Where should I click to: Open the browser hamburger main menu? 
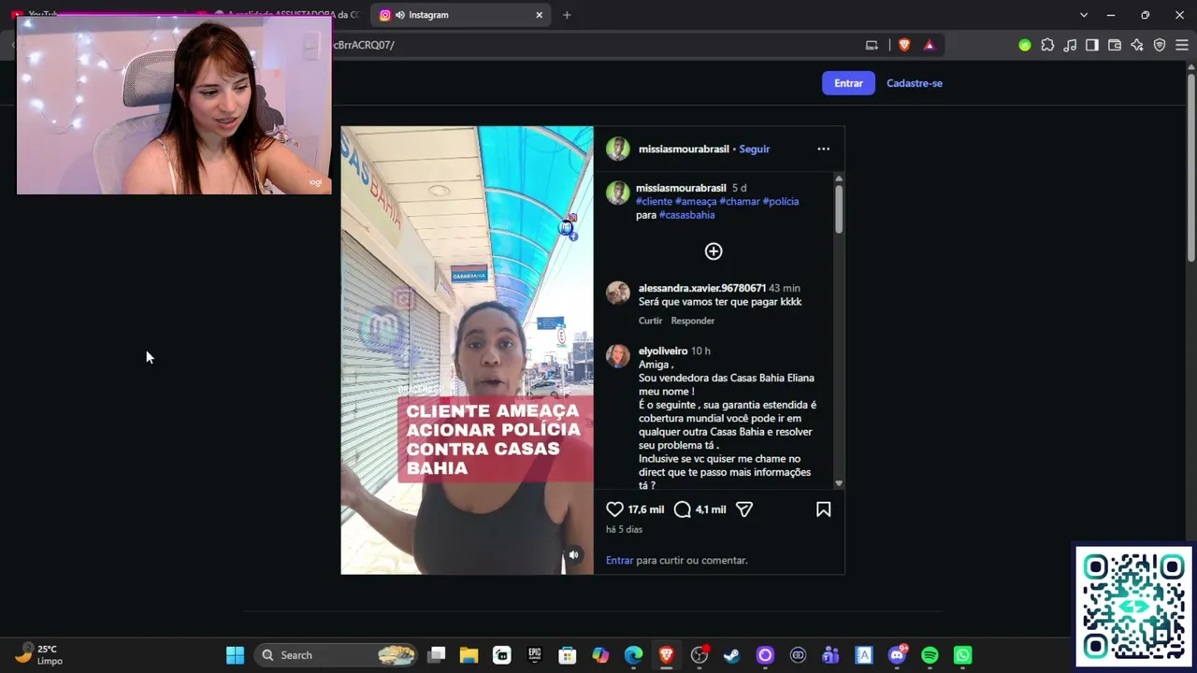tap(1182, 45)
